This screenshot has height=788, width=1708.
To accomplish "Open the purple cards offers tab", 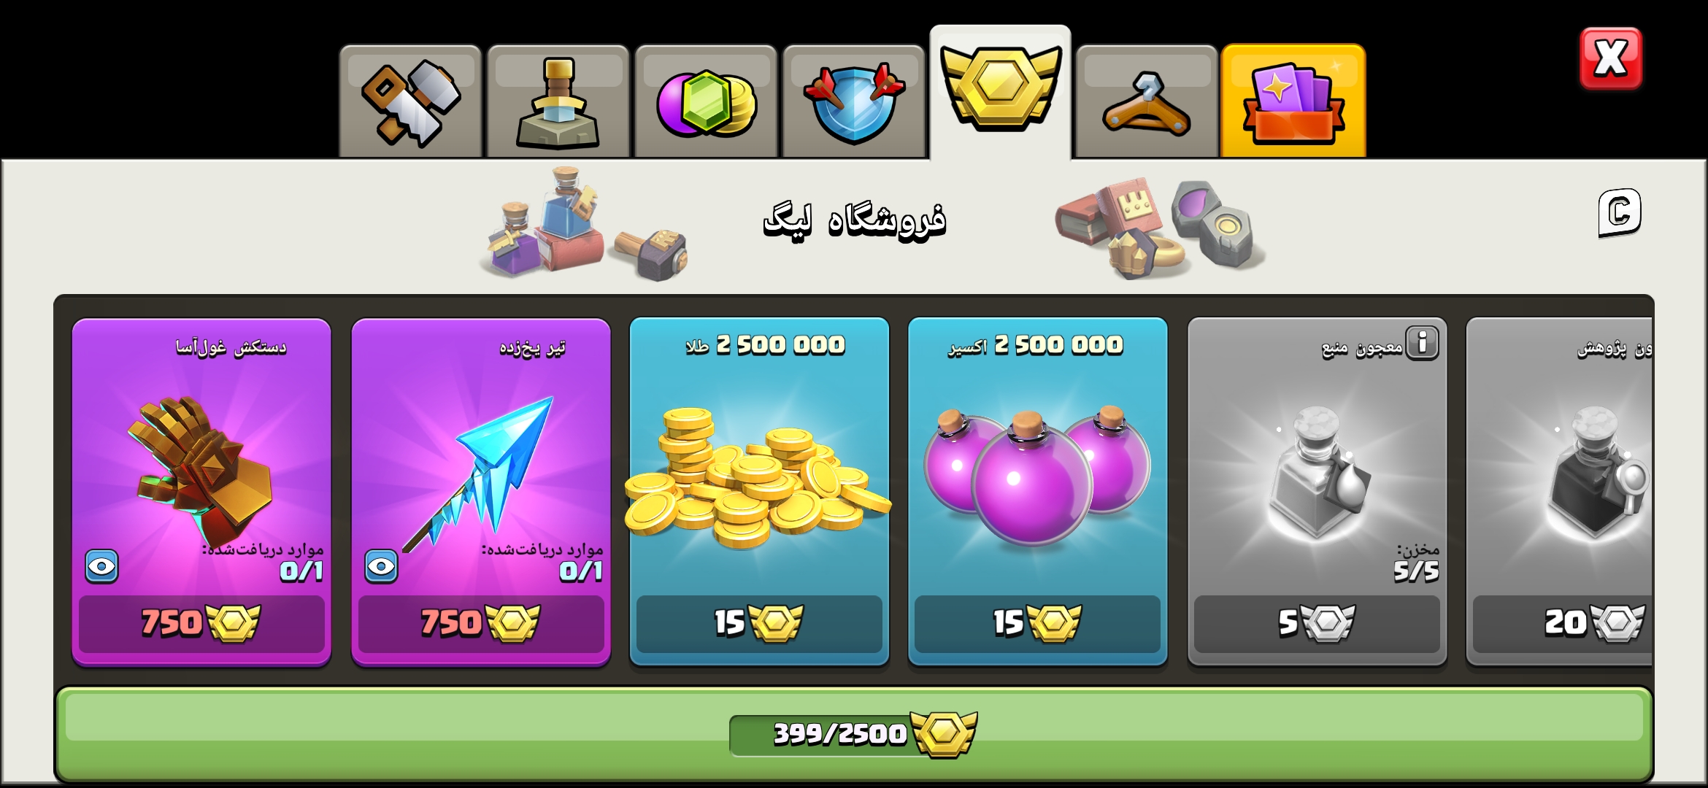I will 1293,101.
